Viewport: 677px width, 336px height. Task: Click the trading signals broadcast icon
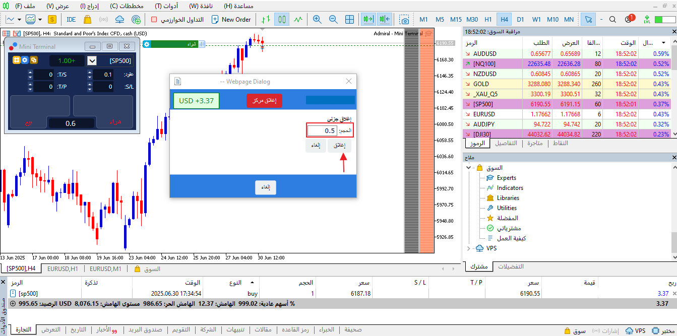(103, 20)
